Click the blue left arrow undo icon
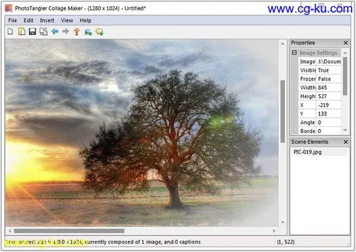The image size is (356, 252). pos(55,31)
